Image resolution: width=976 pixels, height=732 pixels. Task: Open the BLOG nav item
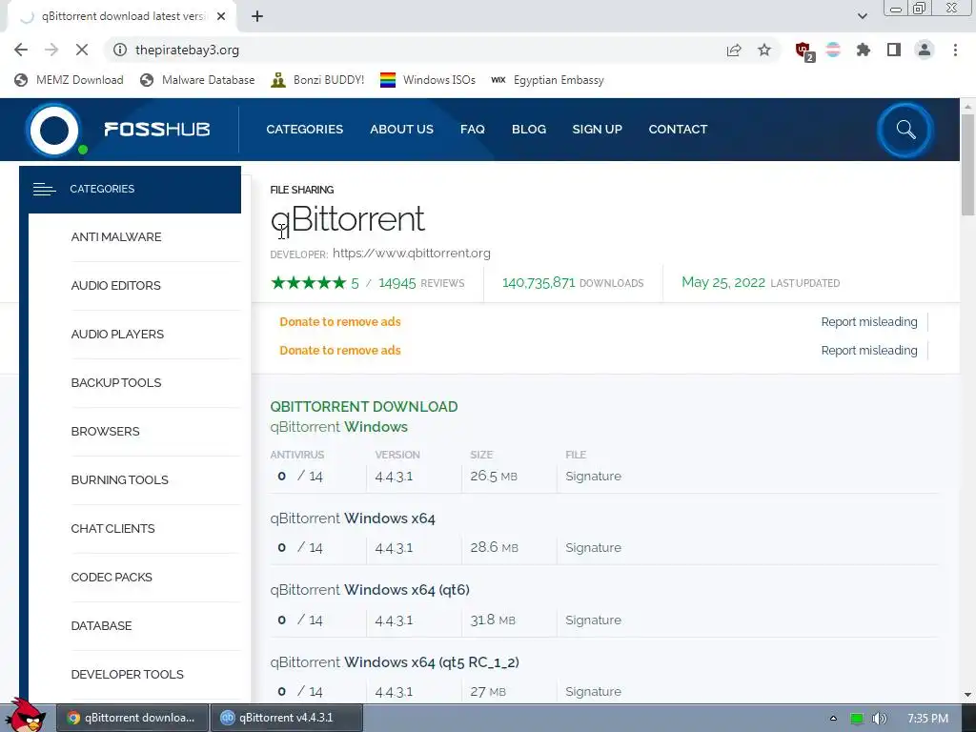coord(529,129)
